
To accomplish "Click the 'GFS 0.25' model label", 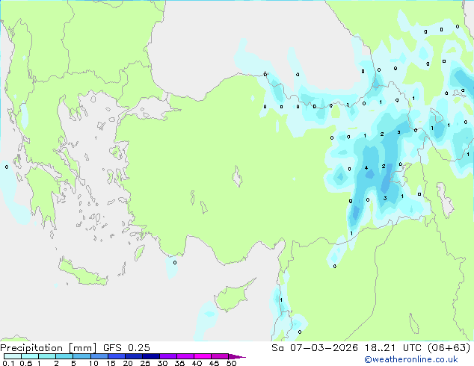I will pos(126,348).
